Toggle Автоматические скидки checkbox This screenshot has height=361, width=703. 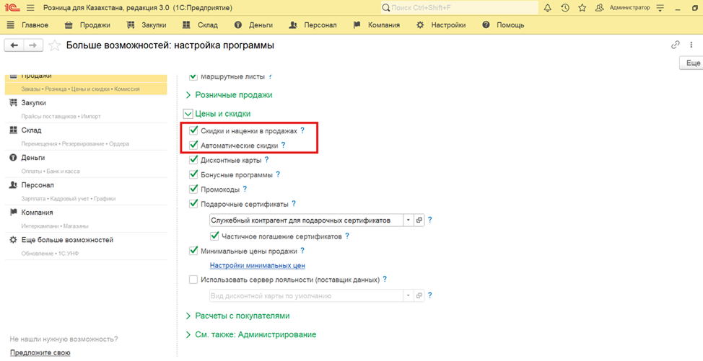point(193,145)
